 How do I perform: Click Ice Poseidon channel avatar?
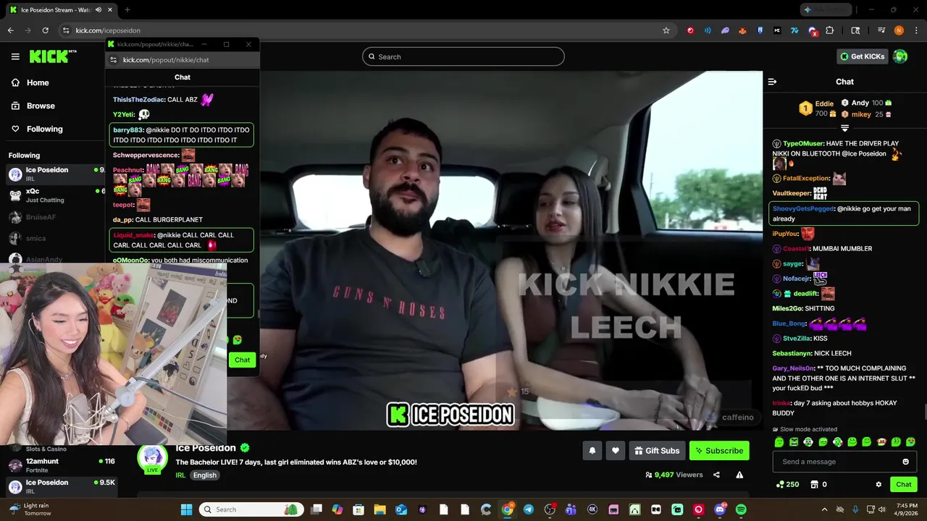[x=152, y=459]
